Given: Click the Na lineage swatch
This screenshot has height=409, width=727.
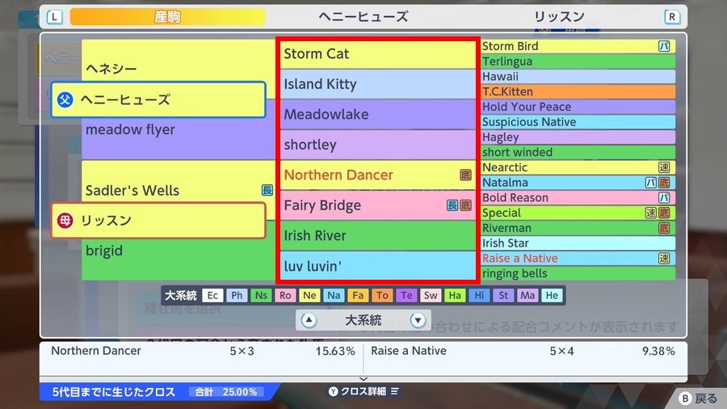Looking at the screenshot, I should pos(334,295).
